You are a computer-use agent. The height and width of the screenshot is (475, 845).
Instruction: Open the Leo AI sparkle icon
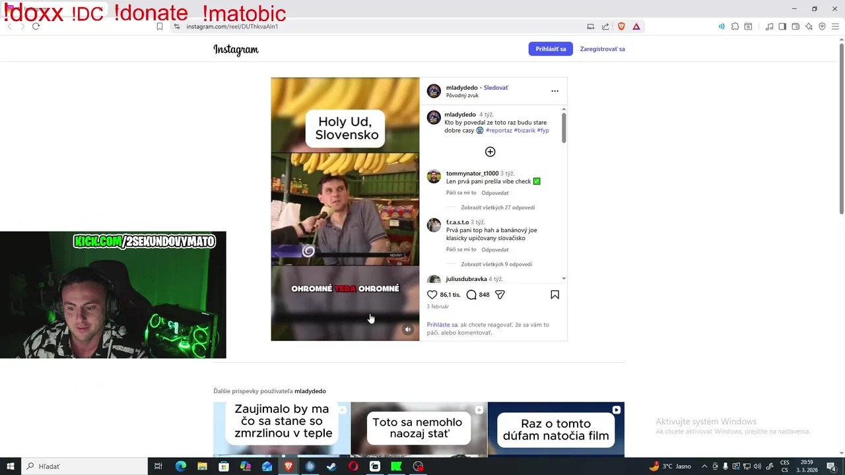tap(809, 26)
